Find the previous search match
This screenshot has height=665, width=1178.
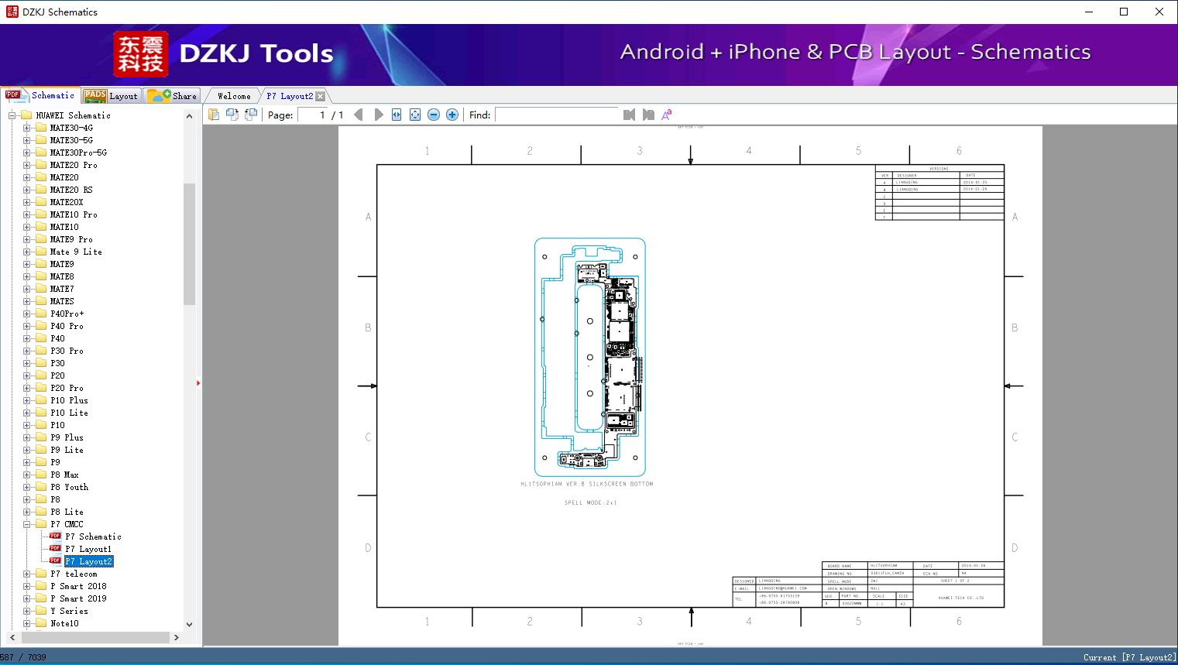tap(629, 115)
